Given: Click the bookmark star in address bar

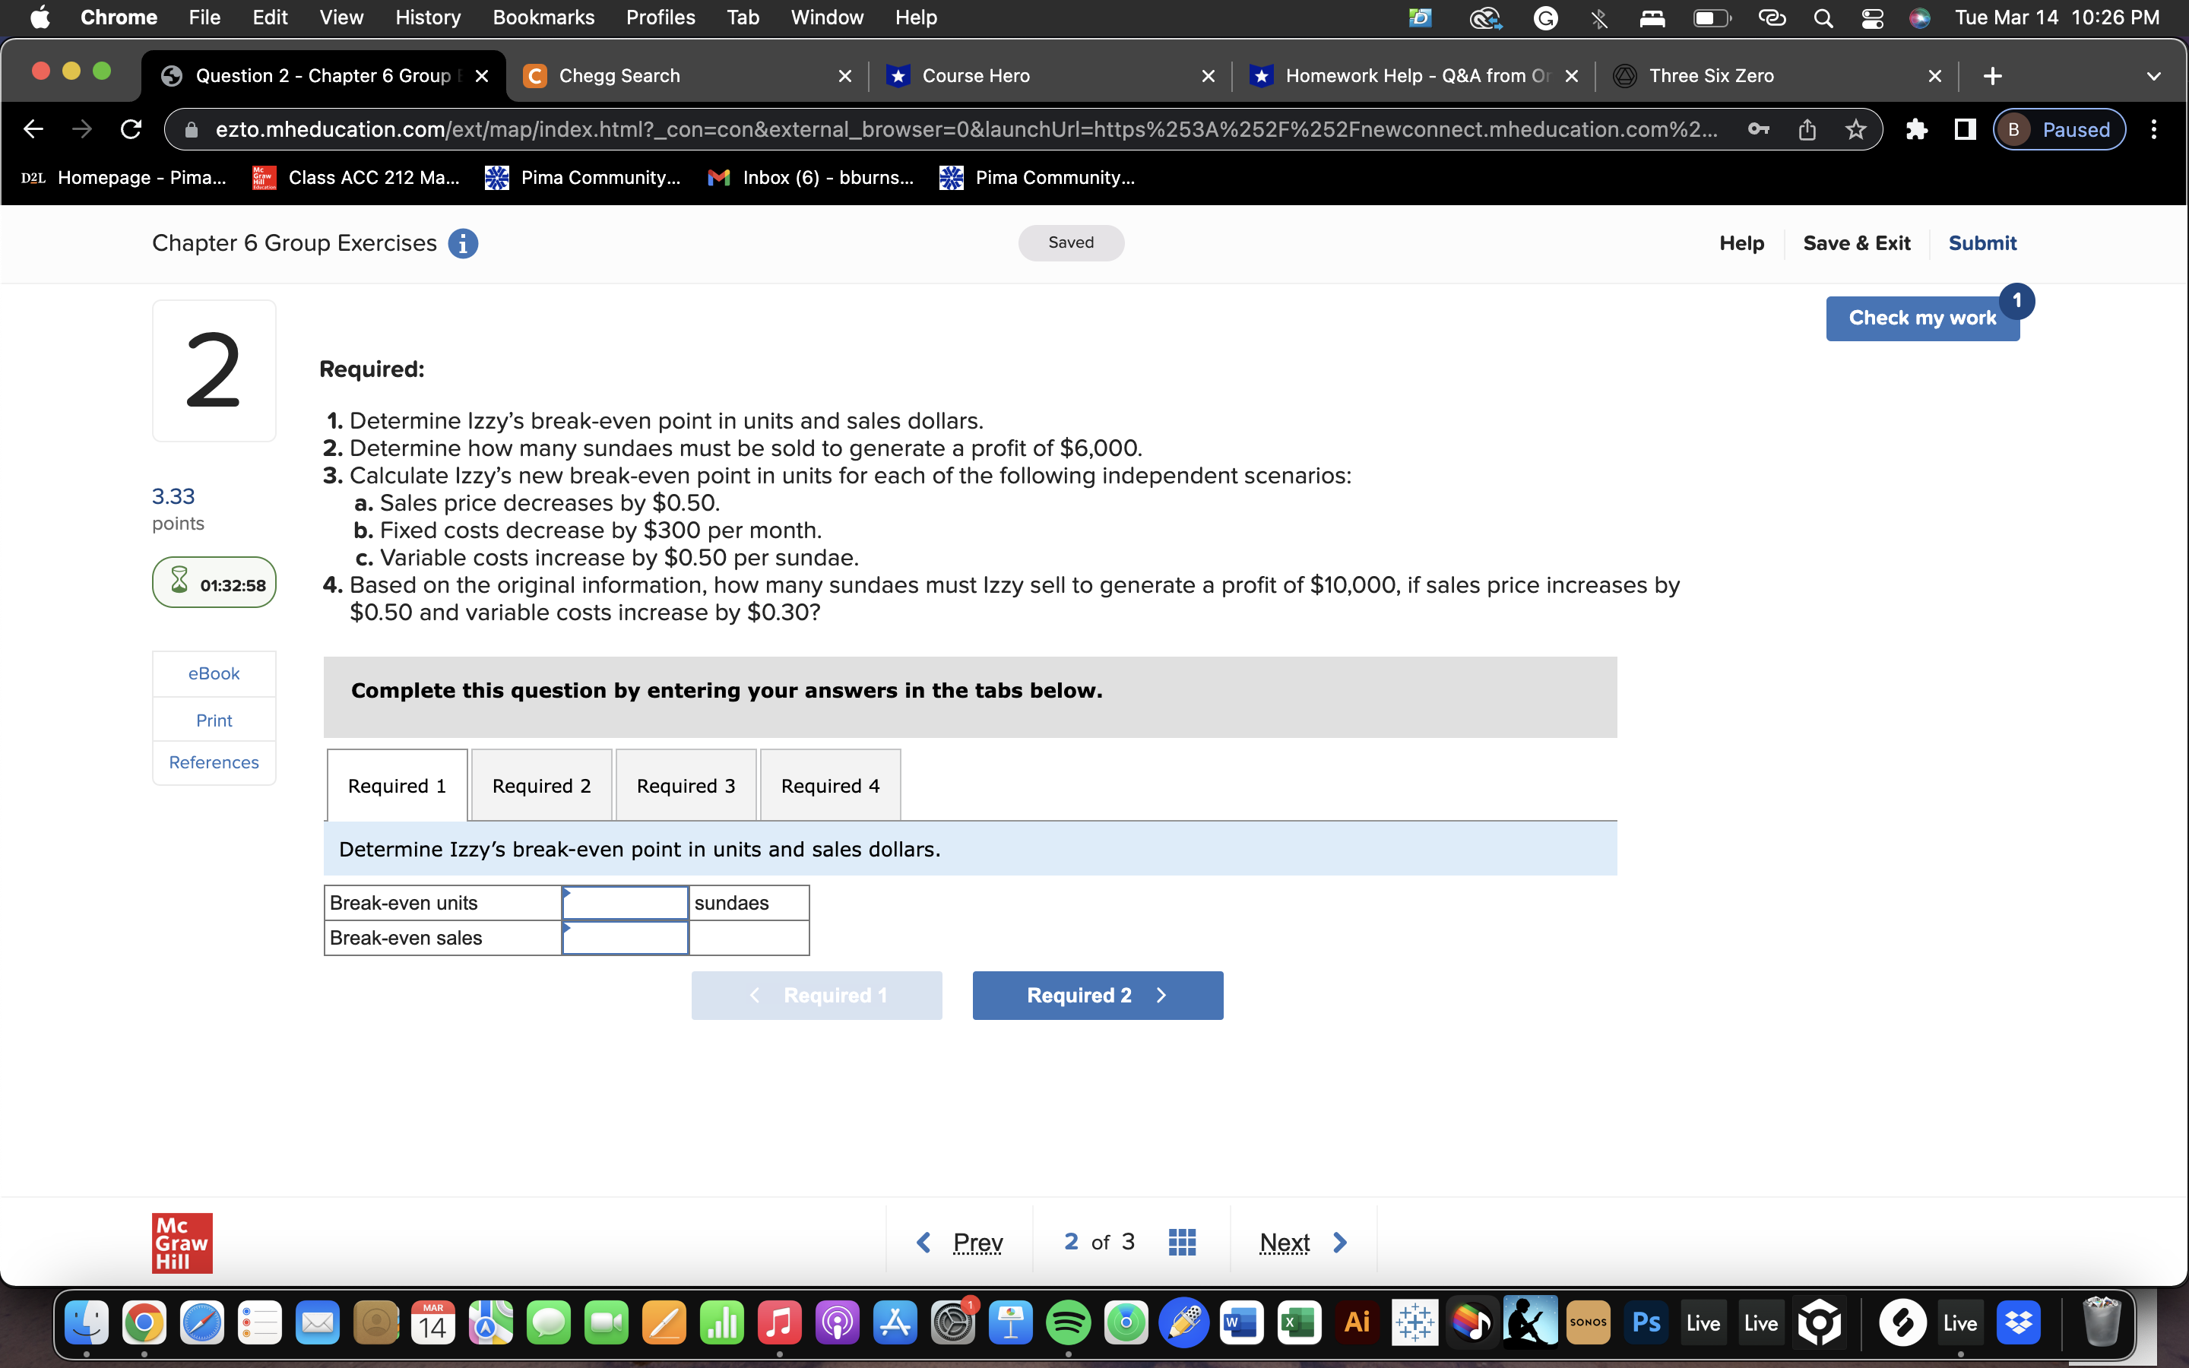Looking at the screenshot, I should tap(1855, 129).
